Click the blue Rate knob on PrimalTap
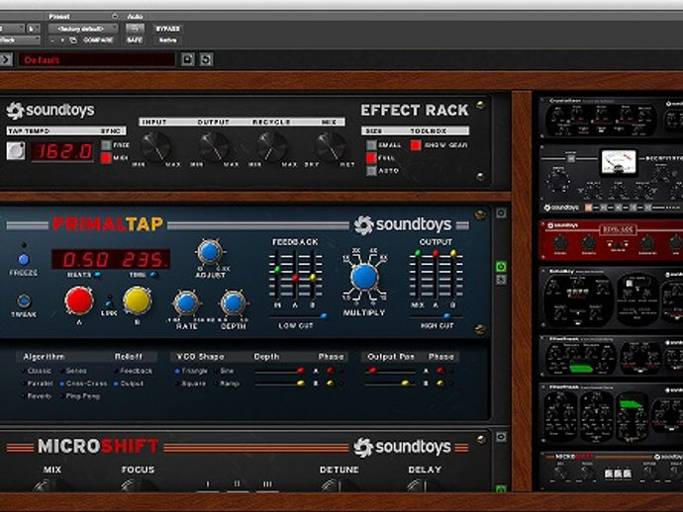The width and height of the screenshot is (683, 512). click(186, 303)
